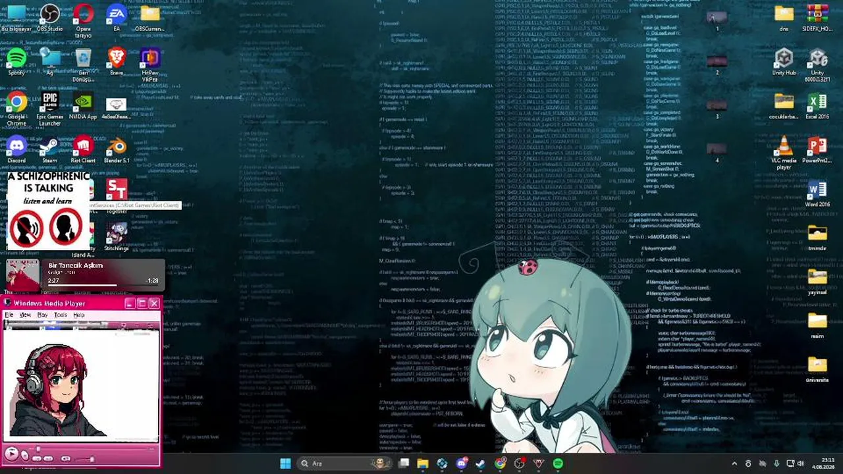Image resolution: width=843 pixels, height=474 pixels.
Task: Open the OBS Studio desktop shortcut
Action: [49, 18]
